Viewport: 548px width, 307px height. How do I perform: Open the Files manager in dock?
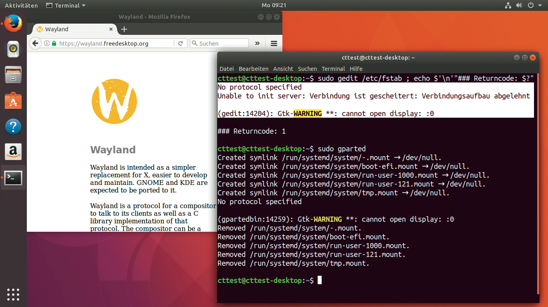click(13, 75)
